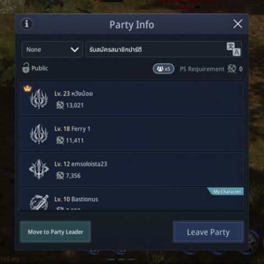Select Ferry 1 class emblem icon
The width and height of the screenshot is (264, 264).
[x=39, y=134]
